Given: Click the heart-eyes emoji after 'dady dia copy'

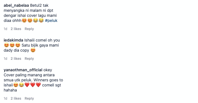Looking at the screenshot, I should click(x=33, y=50).
